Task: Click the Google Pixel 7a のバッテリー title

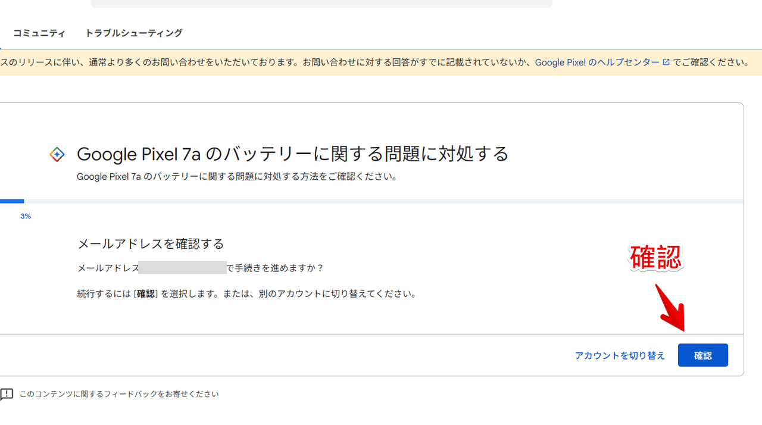Action: [293, 154]
